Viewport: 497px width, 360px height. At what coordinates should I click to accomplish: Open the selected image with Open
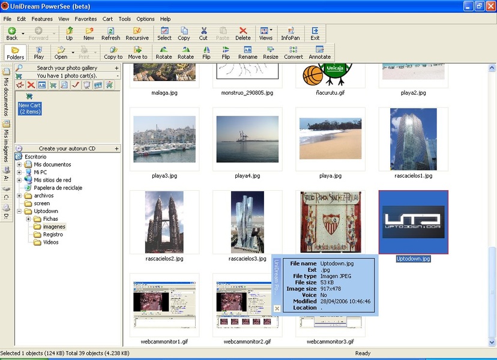[61, 53]
